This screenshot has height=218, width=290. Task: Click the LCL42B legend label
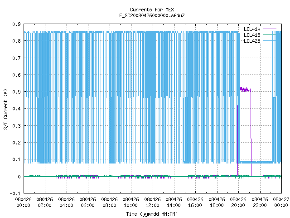coord(252,41)
